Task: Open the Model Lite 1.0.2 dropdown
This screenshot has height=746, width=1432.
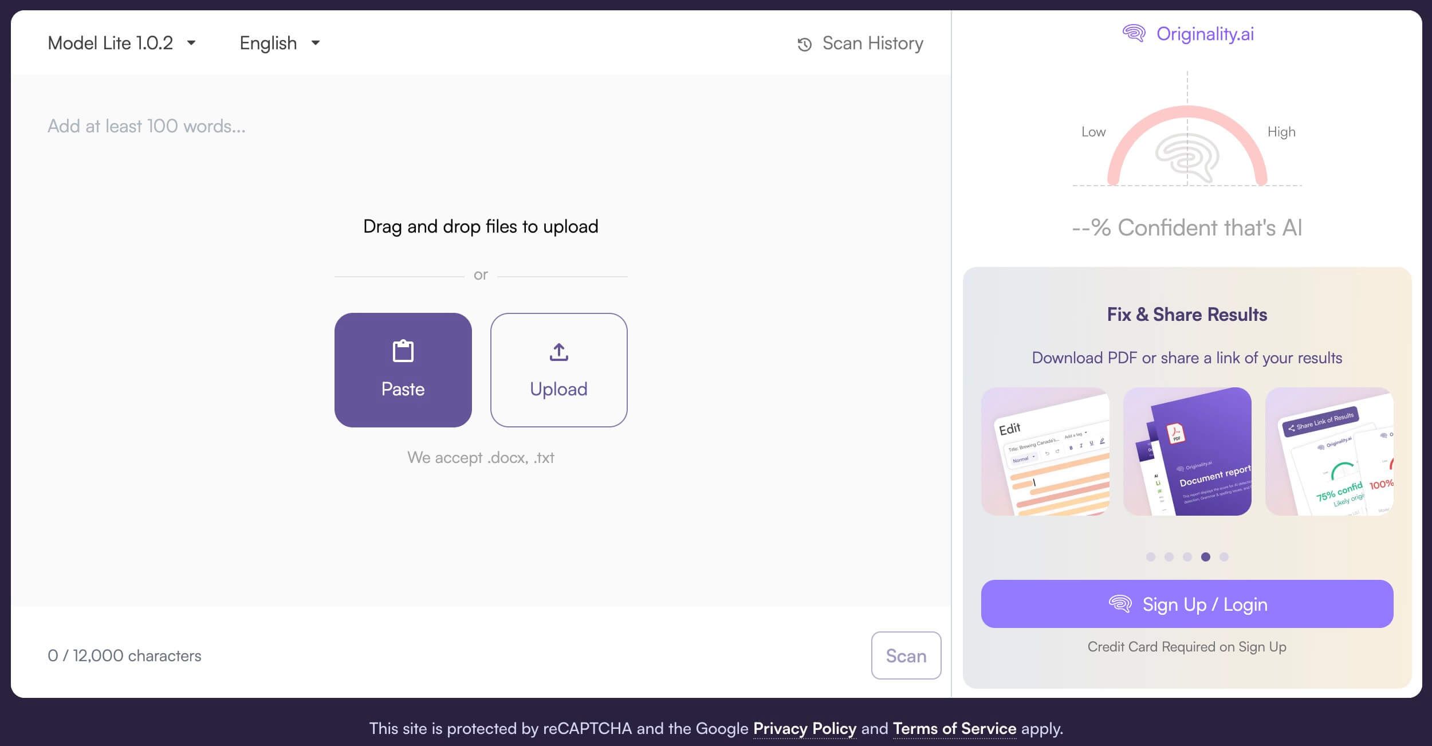Action: tap(111, 43)
